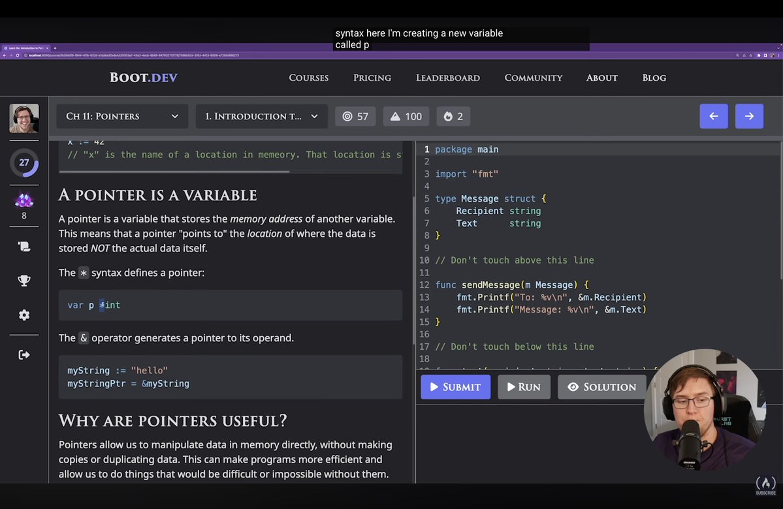Click the inline '&' code token
783x509 pixels.
(x=84, y=338)
